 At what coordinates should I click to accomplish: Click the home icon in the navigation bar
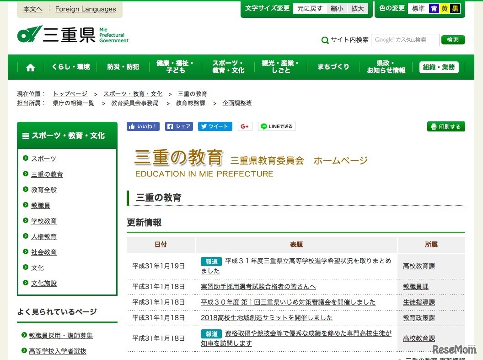click(30, 67)
